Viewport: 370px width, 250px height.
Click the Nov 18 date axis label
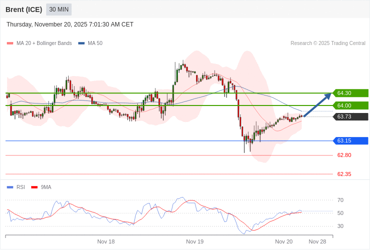(x=106, y=241)
